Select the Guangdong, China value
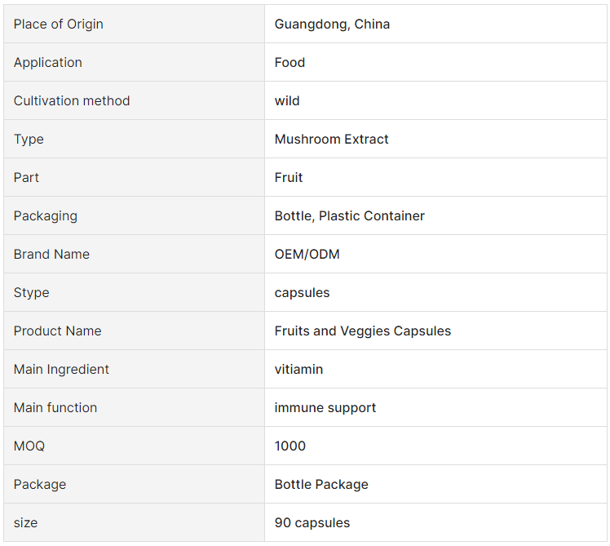This screenshot has height=546, width=610. 332,24
